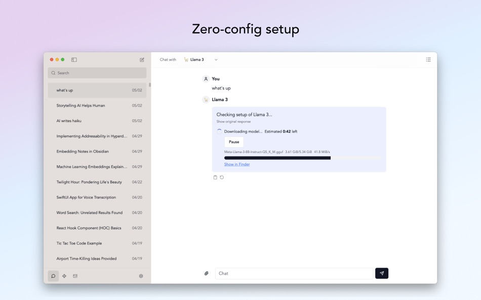This screenshot has height=300, width=481.
Task: Pause the model download
Action: (x=234, y=142)
